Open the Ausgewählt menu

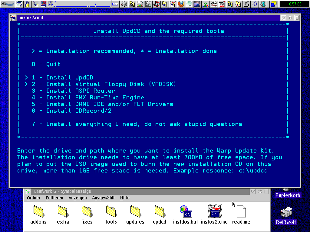point(104,198)
